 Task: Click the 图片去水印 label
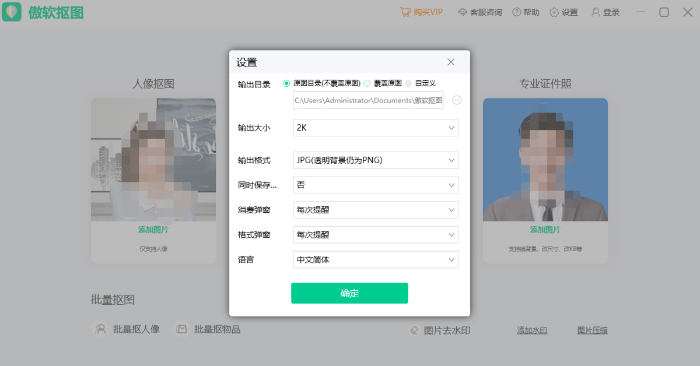447,330
